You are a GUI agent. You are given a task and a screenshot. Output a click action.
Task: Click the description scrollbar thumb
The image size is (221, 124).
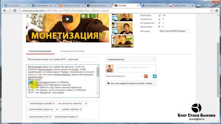(x=98, y=72)
